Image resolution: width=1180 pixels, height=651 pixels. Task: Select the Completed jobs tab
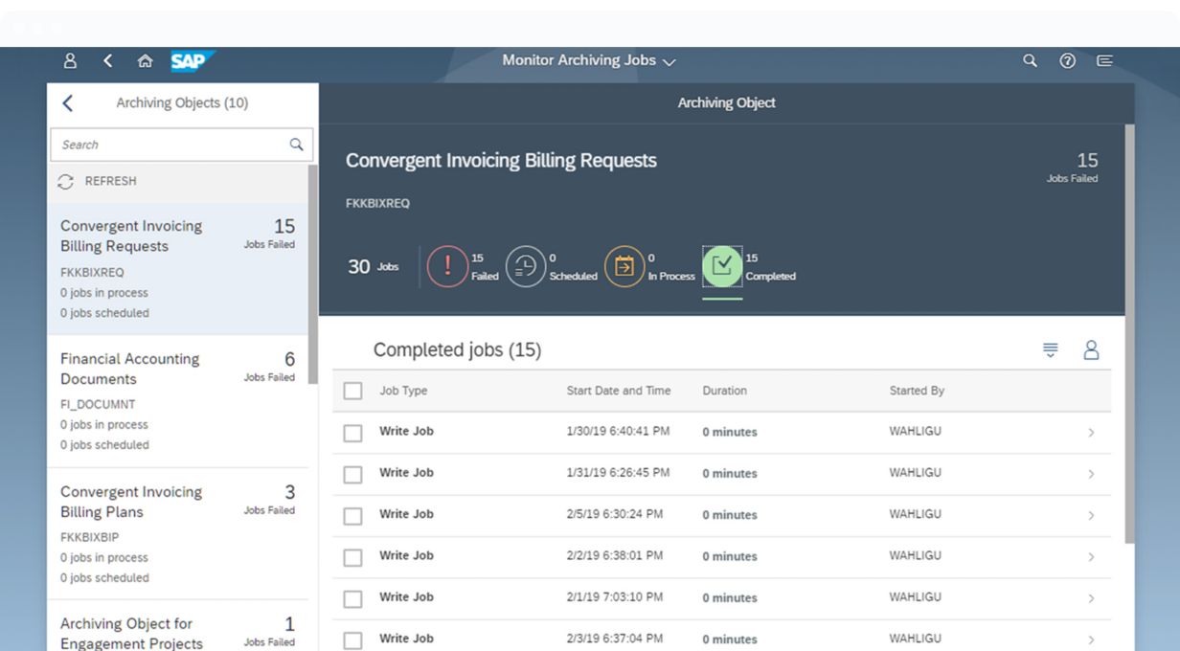[722, 266]
